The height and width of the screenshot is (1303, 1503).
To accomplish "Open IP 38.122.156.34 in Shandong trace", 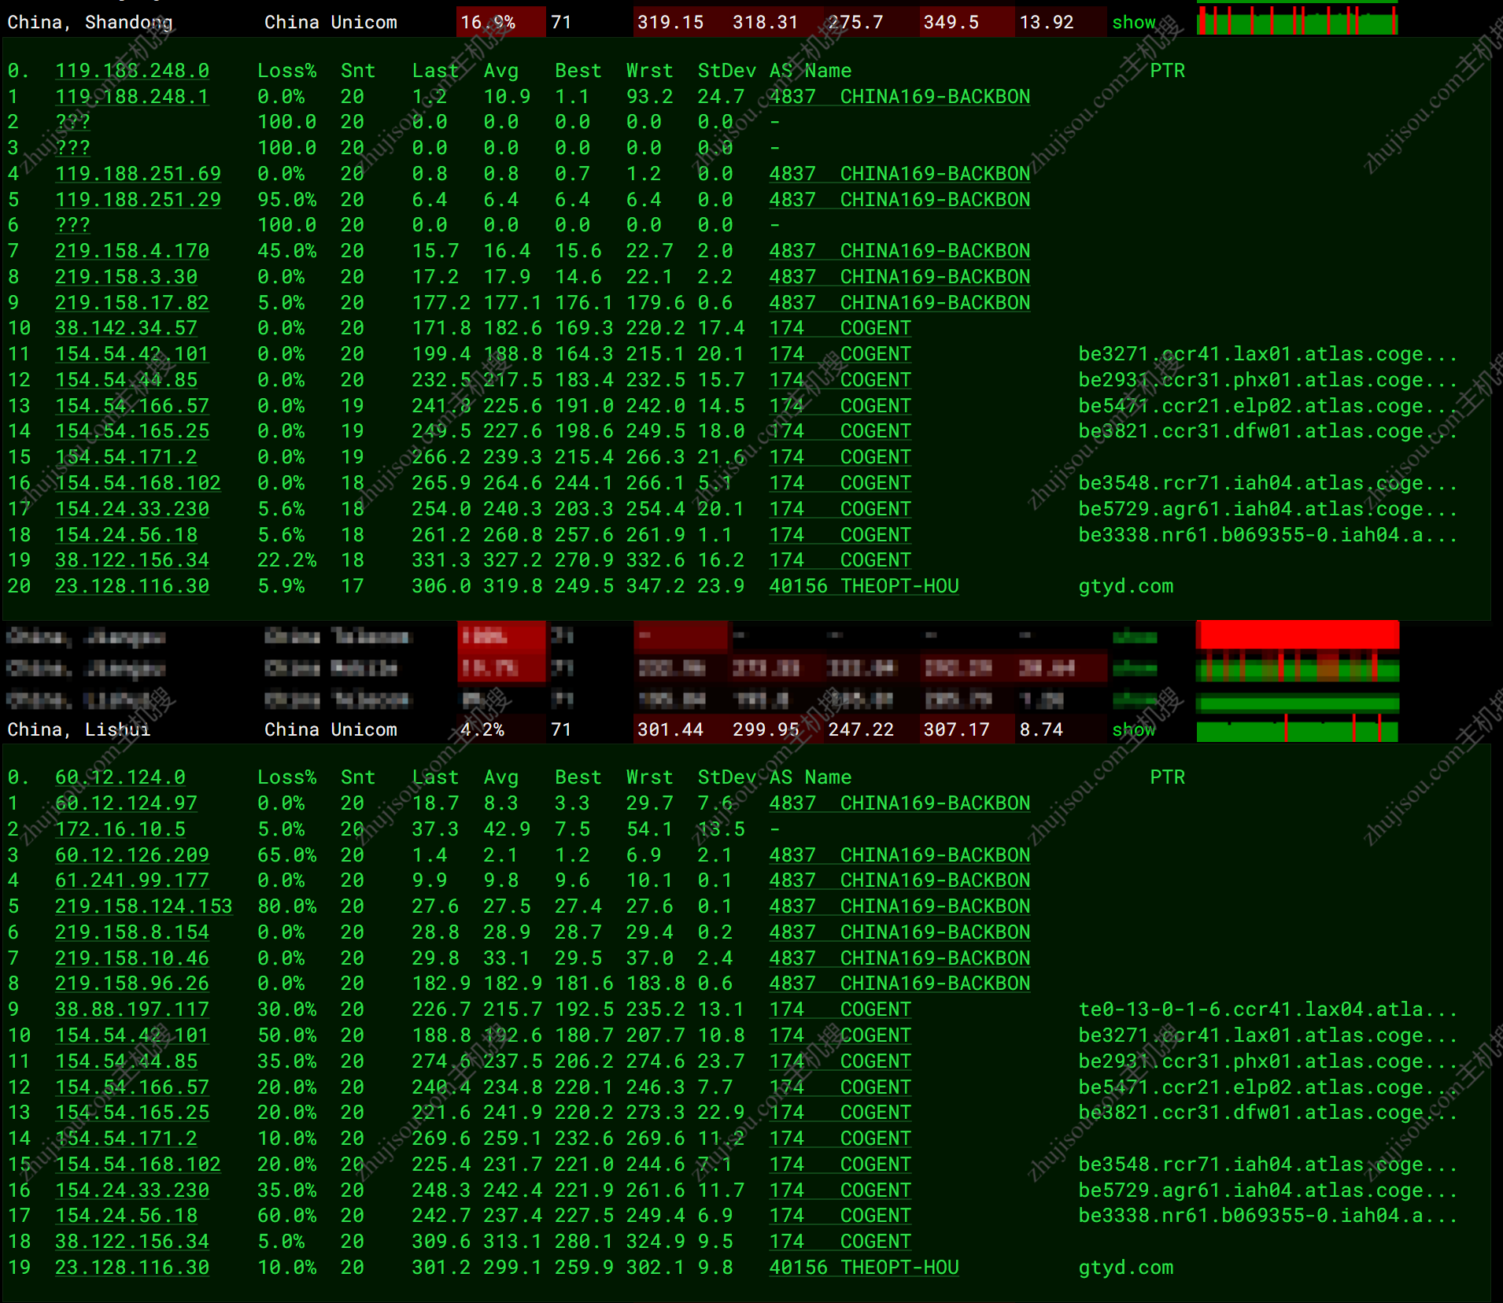I will pyautogui.click(x=132, y=560).
